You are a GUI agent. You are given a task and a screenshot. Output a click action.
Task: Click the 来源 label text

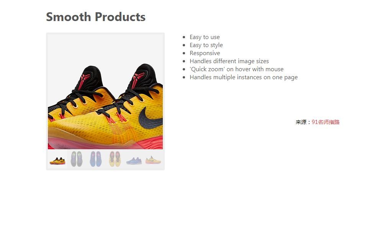(x=301, y=122)
